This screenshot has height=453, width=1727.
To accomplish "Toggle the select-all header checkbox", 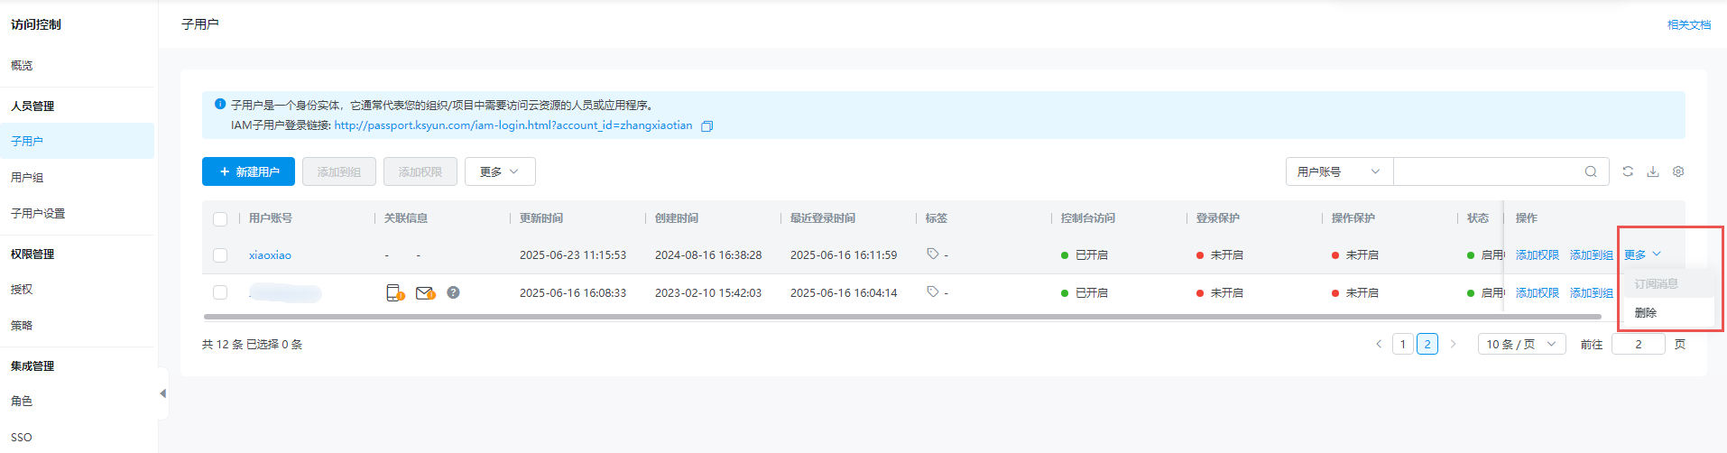I will [x=220, y=218].
